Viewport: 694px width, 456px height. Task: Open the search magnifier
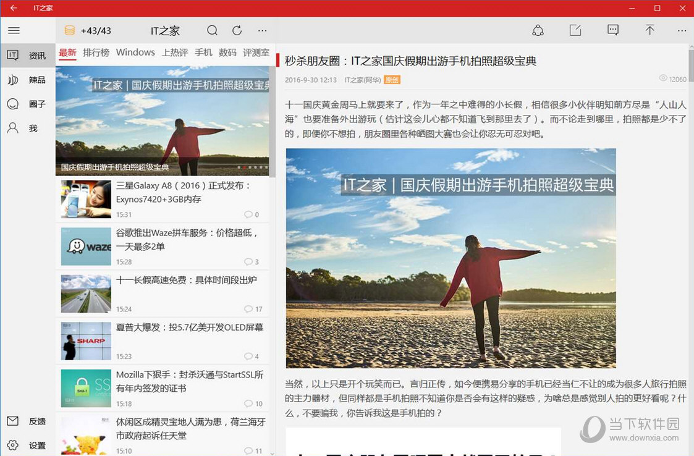point(213,30)
